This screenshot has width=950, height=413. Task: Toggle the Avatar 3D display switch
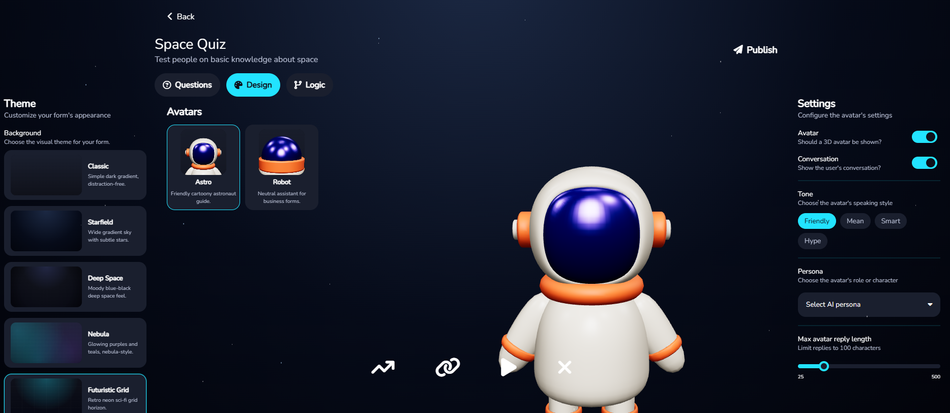coord(924,137)
